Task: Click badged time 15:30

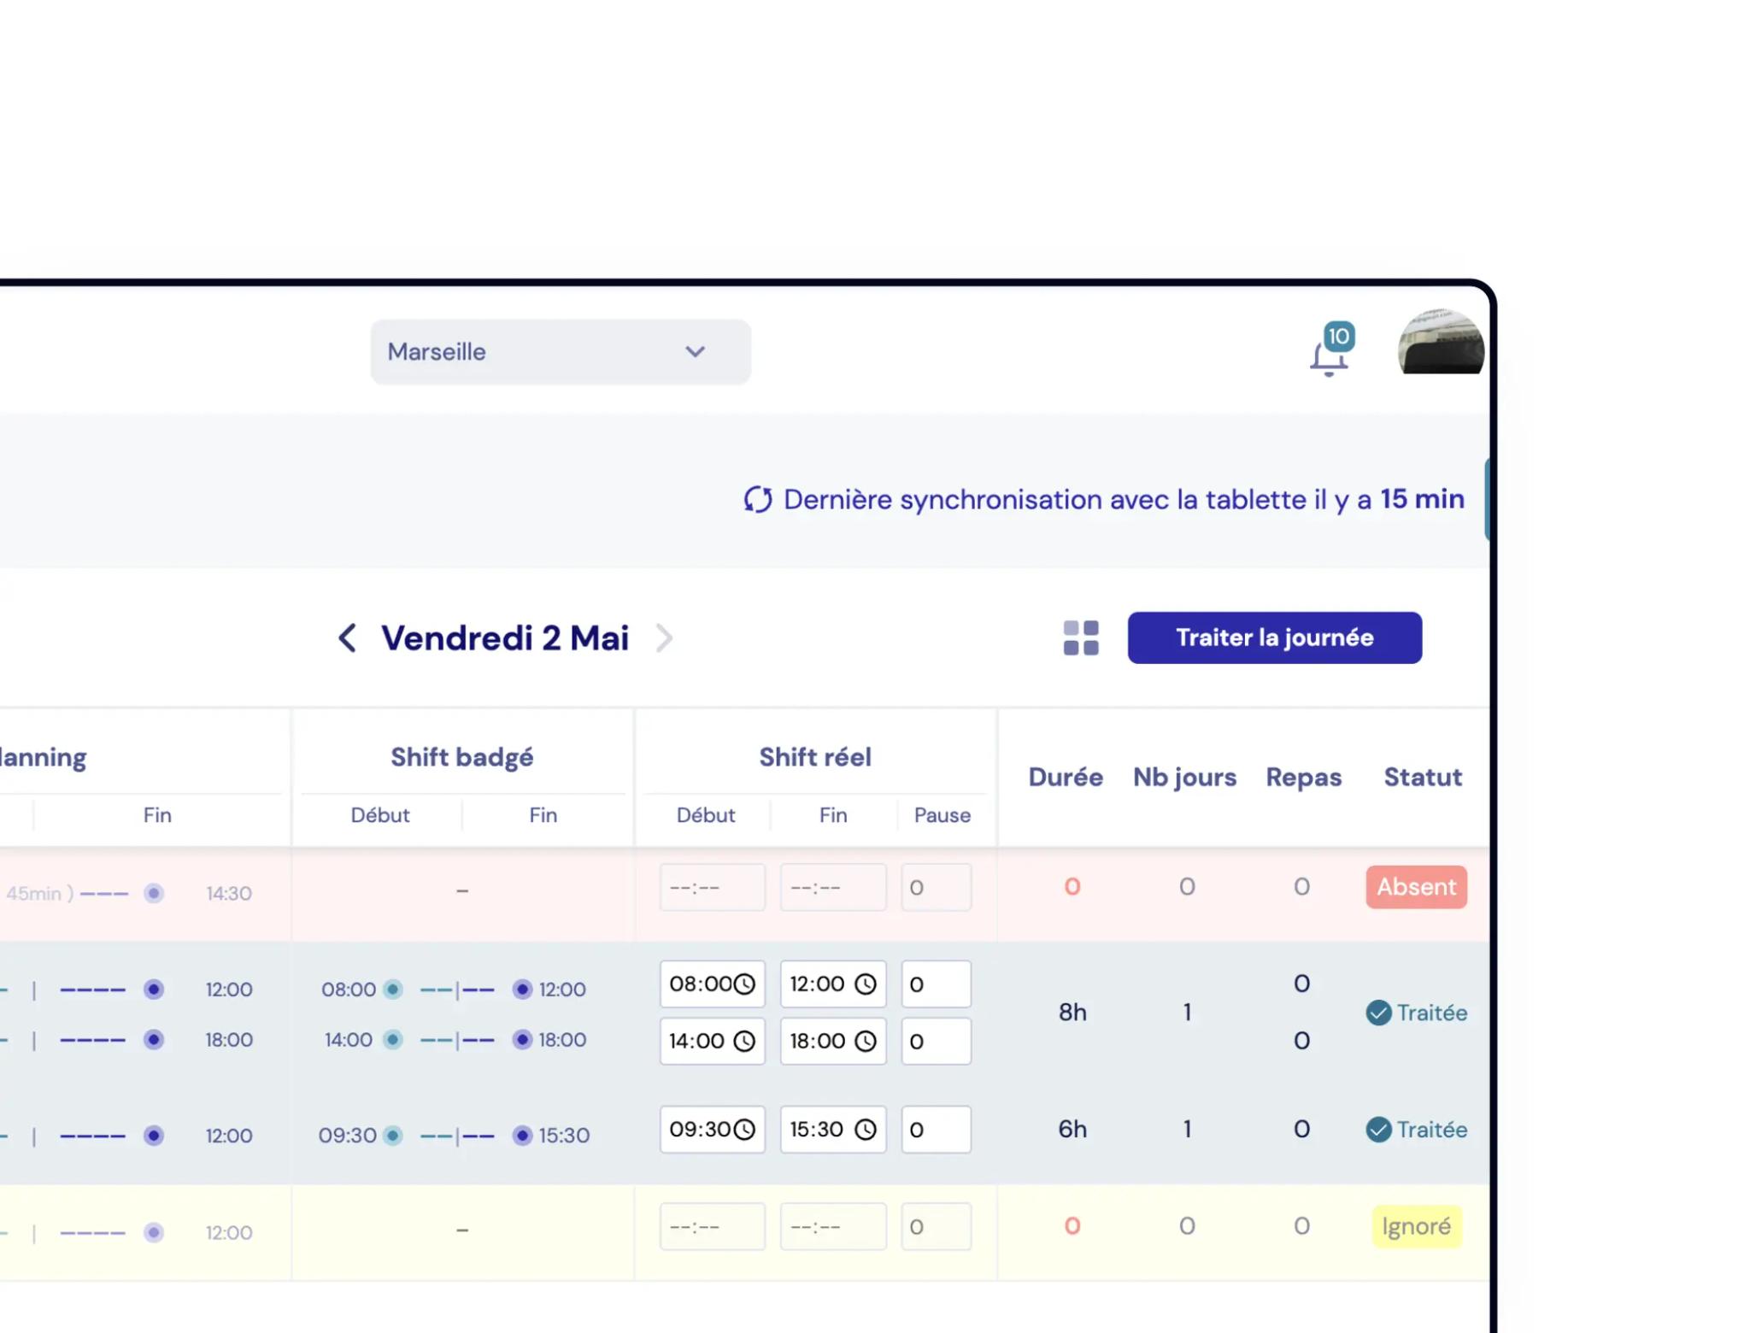Action: (x=564, y=1136)
